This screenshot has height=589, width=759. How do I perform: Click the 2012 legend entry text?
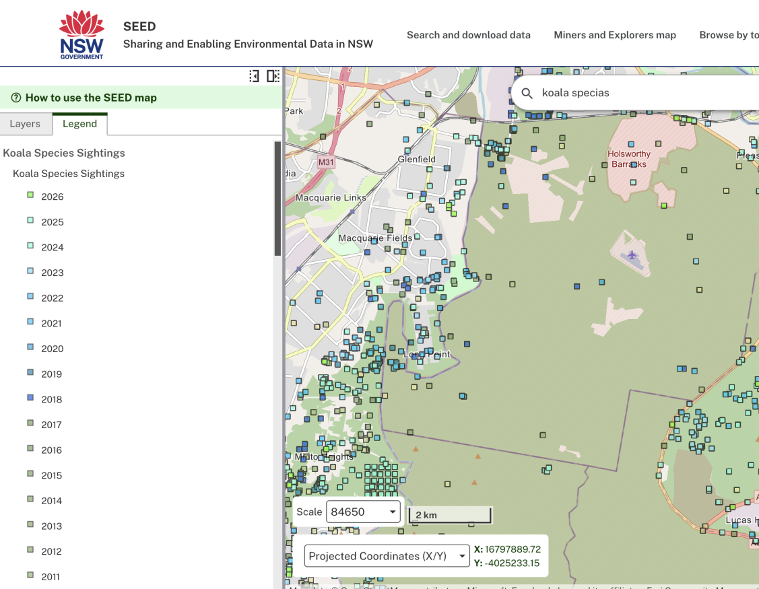coord(51,552)
